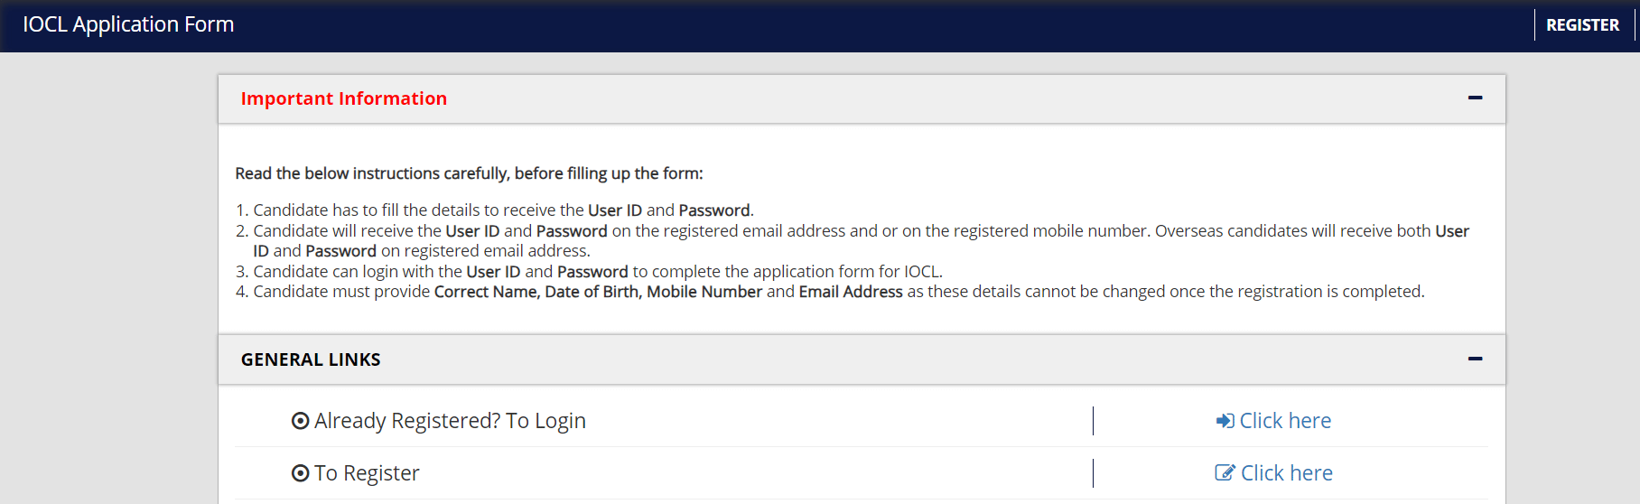The height and width of the screenshot is (504, 1640).
Task: Click bold Correct Name, Date of Birth text
Action: pyautogui.click(x=538, y=292)
